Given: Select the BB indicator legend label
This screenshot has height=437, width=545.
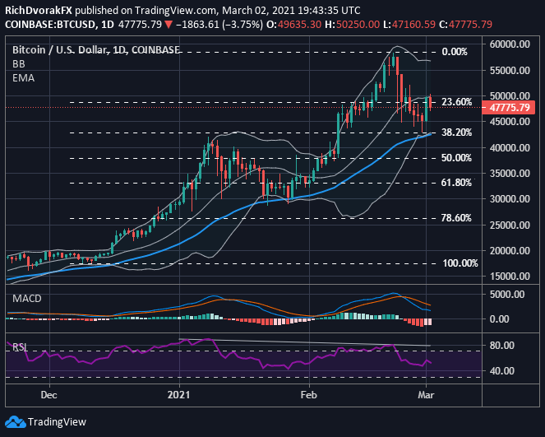Looking at the screenshot, I should pyautogui.click(x=19, y=64).
